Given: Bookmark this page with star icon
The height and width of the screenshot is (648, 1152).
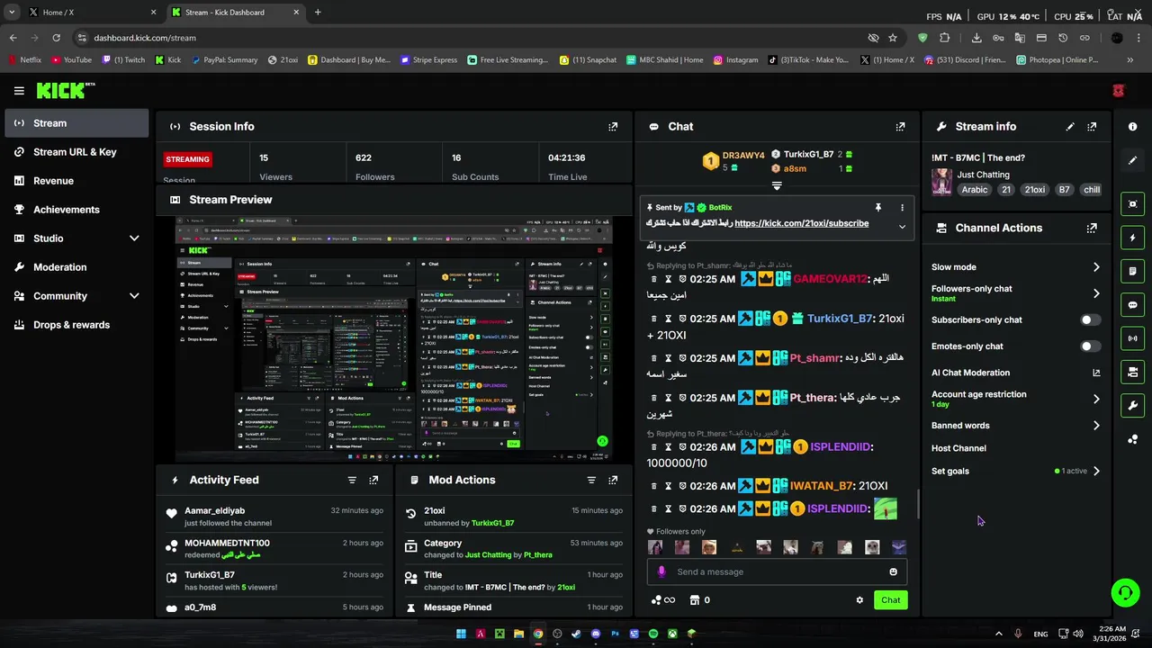Looking at the screenshot, I should [893, 38].
